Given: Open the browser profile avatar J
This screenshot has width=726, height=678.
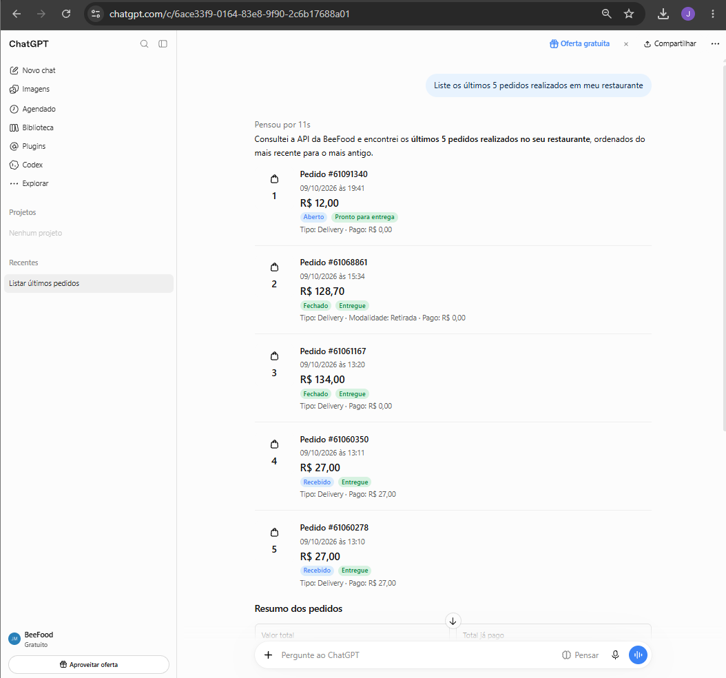Looking at the screenshot, I should 688,14.
